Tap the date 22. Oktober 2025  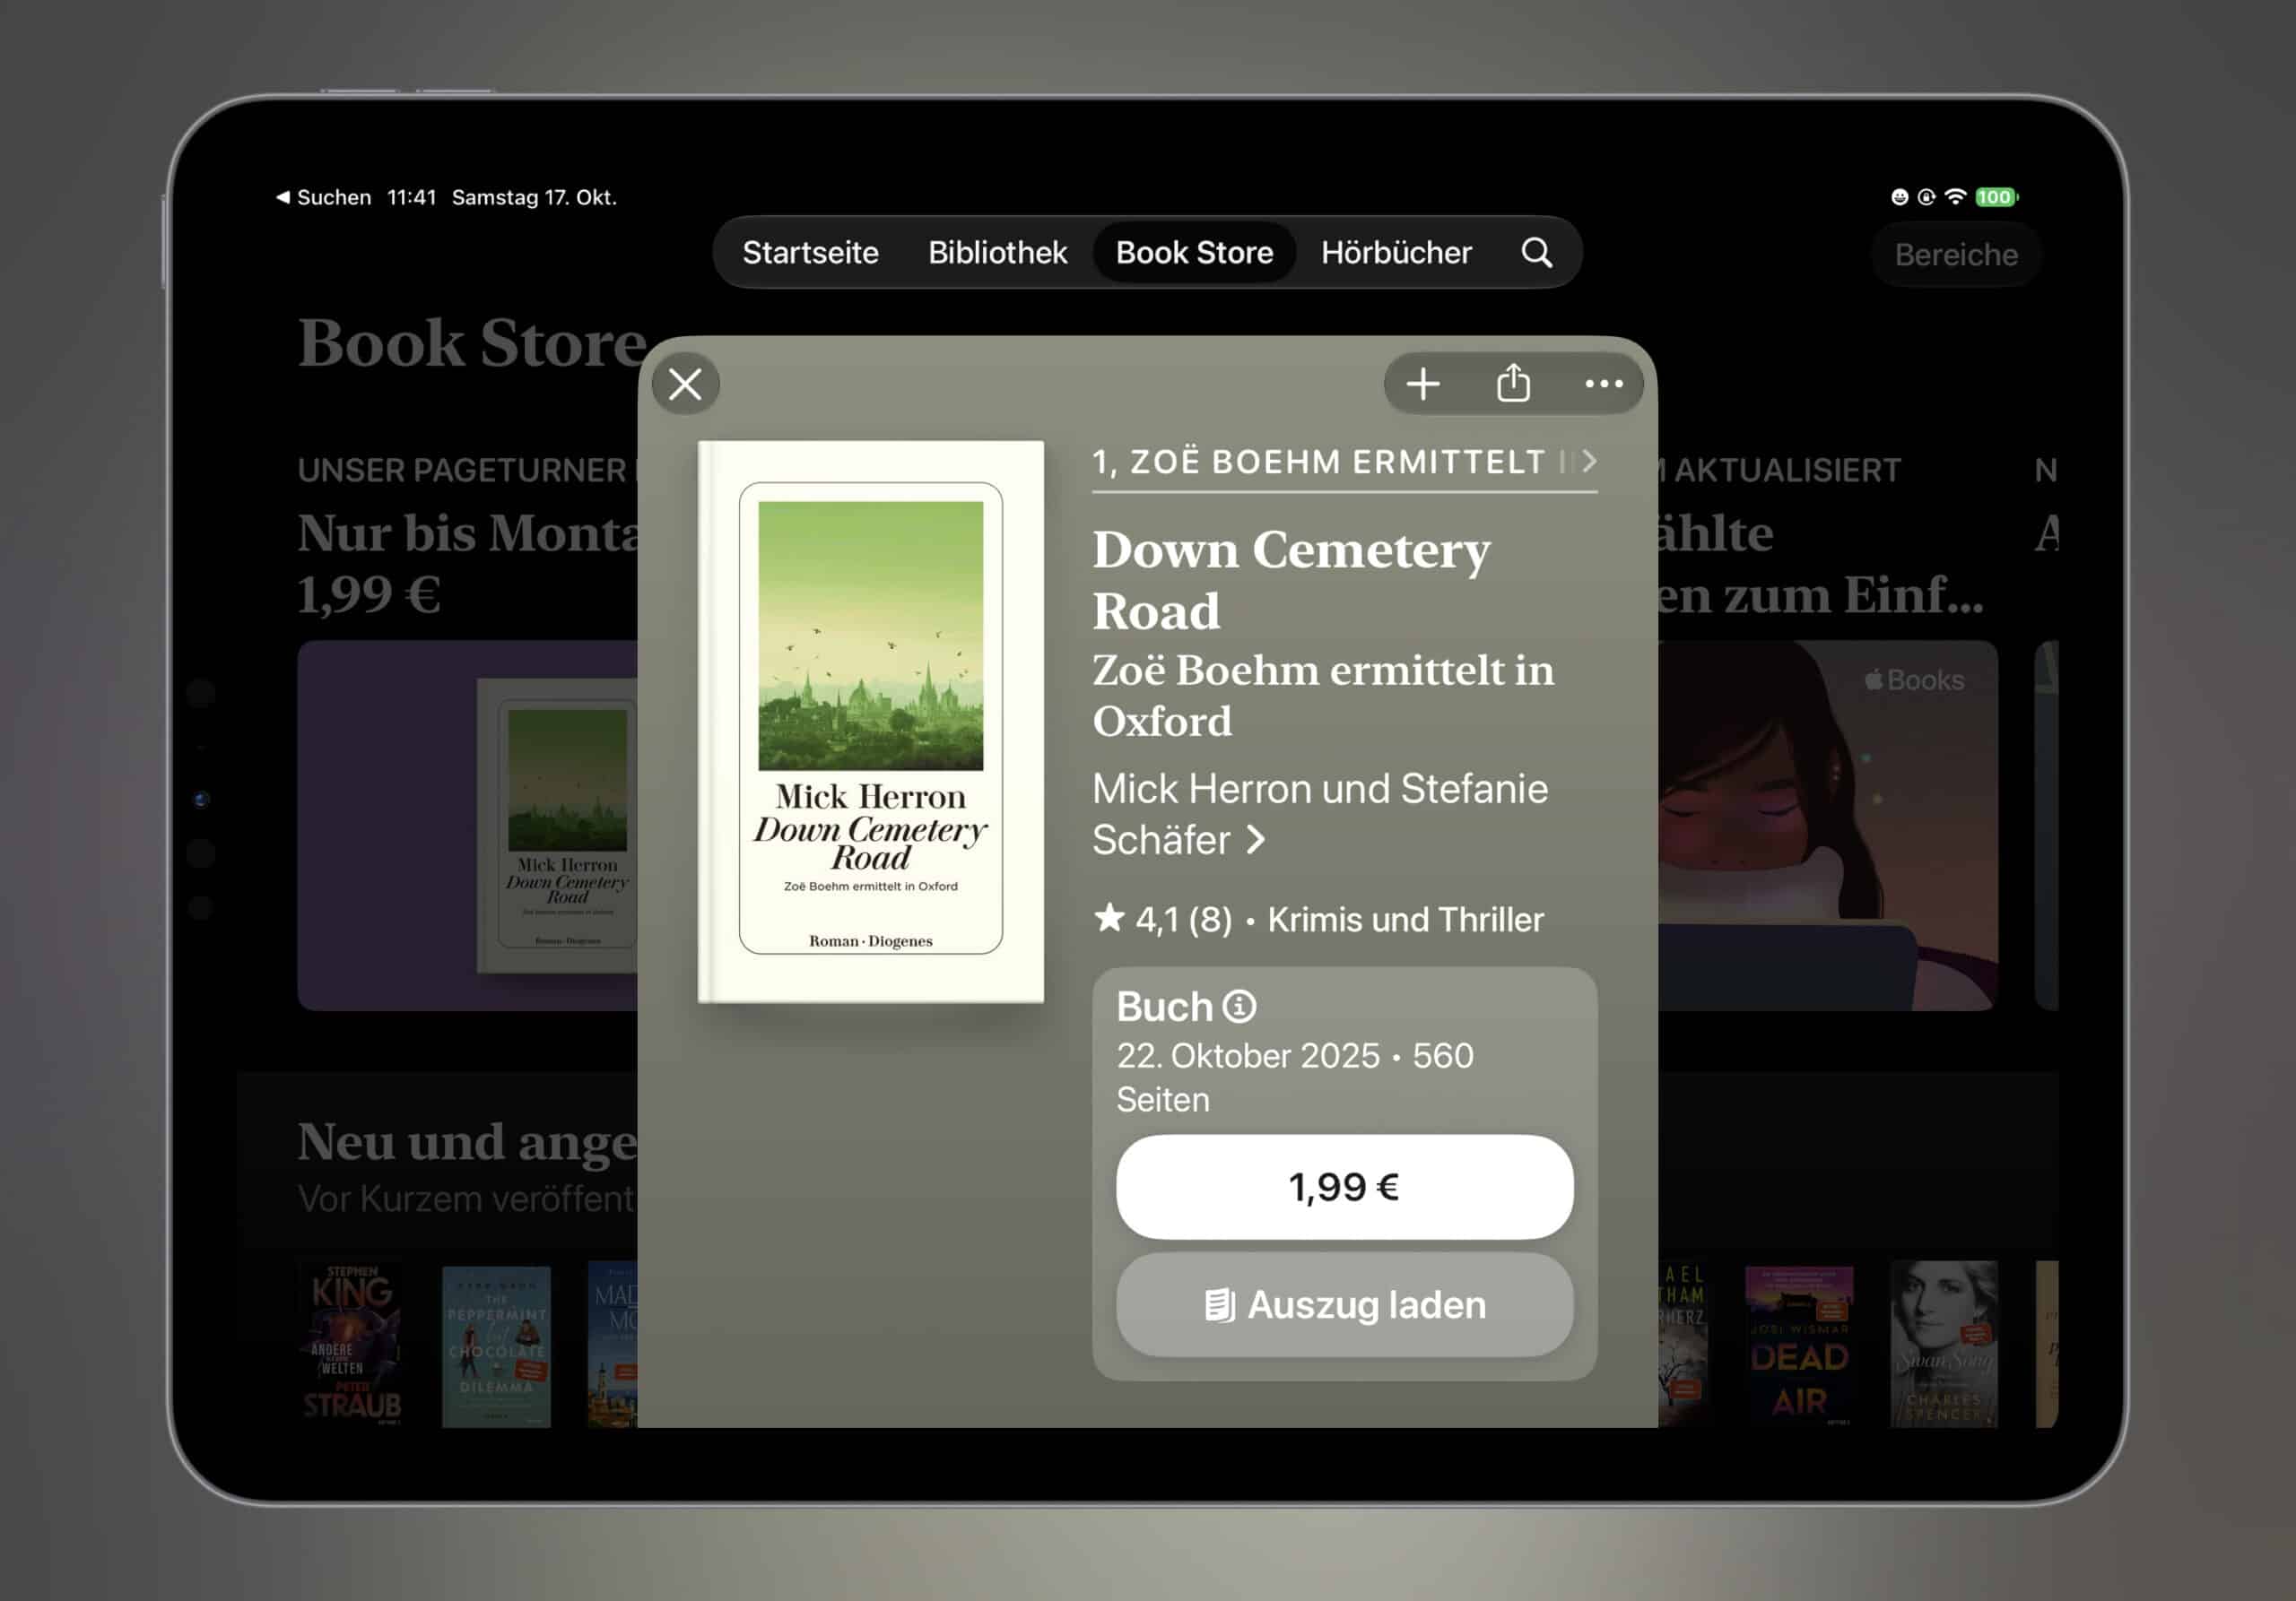[x=1248, y=1055]
